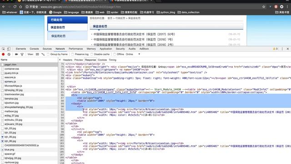Viewport: 291px width, 164px height.
Task: Close request detail pane with X
Action: coord(60,60)
